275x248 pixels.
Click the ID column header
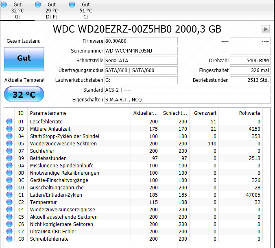21,113
